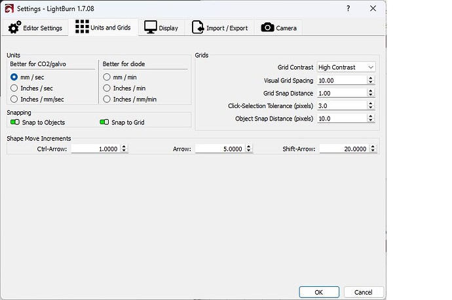This screenshot has width=452, height=300.
Task: Click the Visual Grid Spacing stepper arrows
Action: tap(371, 80)
